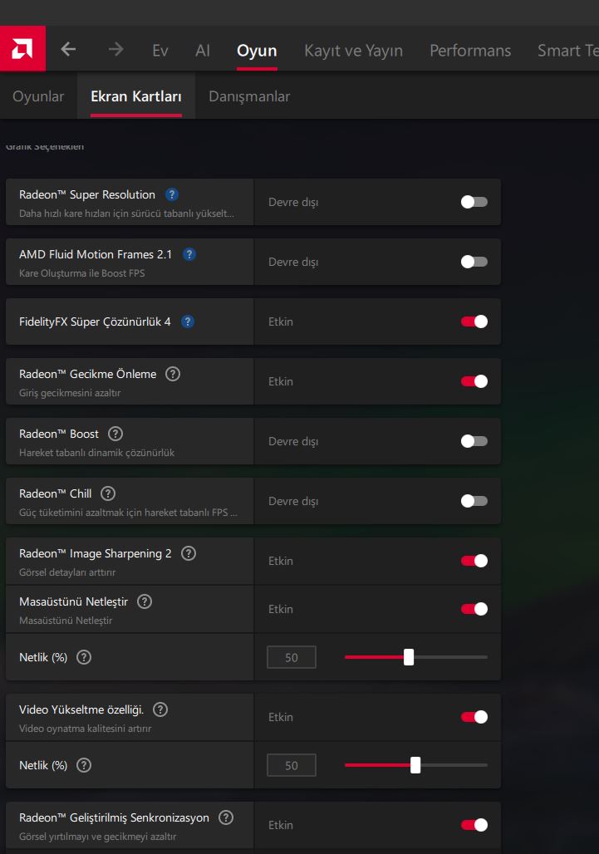The height and width of the screenshot is (854, 599).
Task: Adjust Masaüstünü Netleştir Netlik slider handle
Action: tap(409, 657)
